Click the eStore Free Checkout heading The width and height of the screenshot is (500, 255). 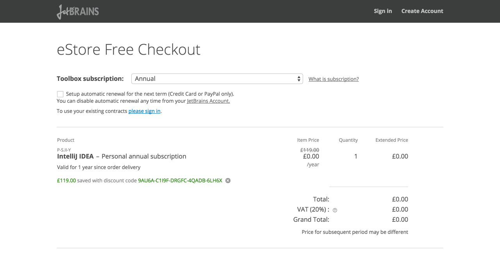(129, 50)
